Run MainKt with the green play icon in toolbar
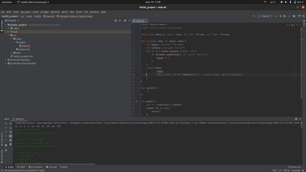 276,16
